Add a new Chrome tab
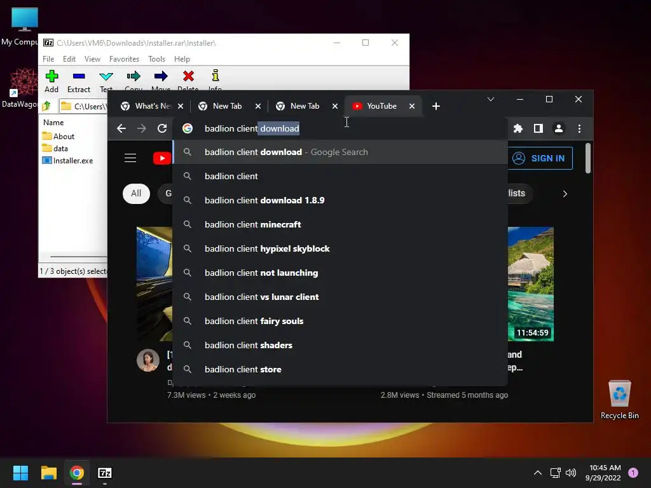 tap(436, 106)
